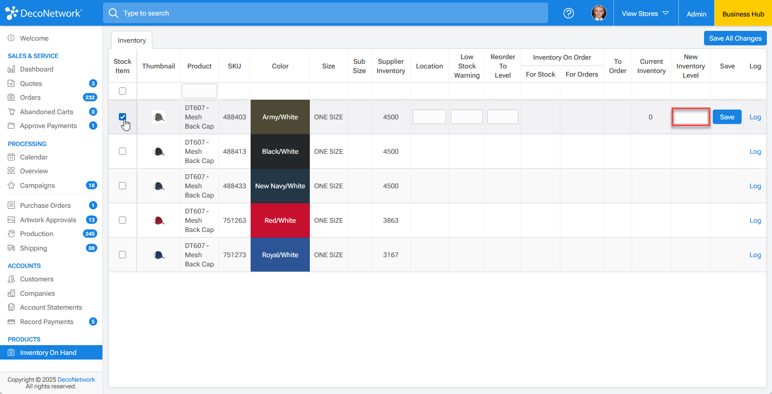Open Campaigns star icon in sidebar
The width and height of the screenshot is (772, 394).
pos(11,186)
